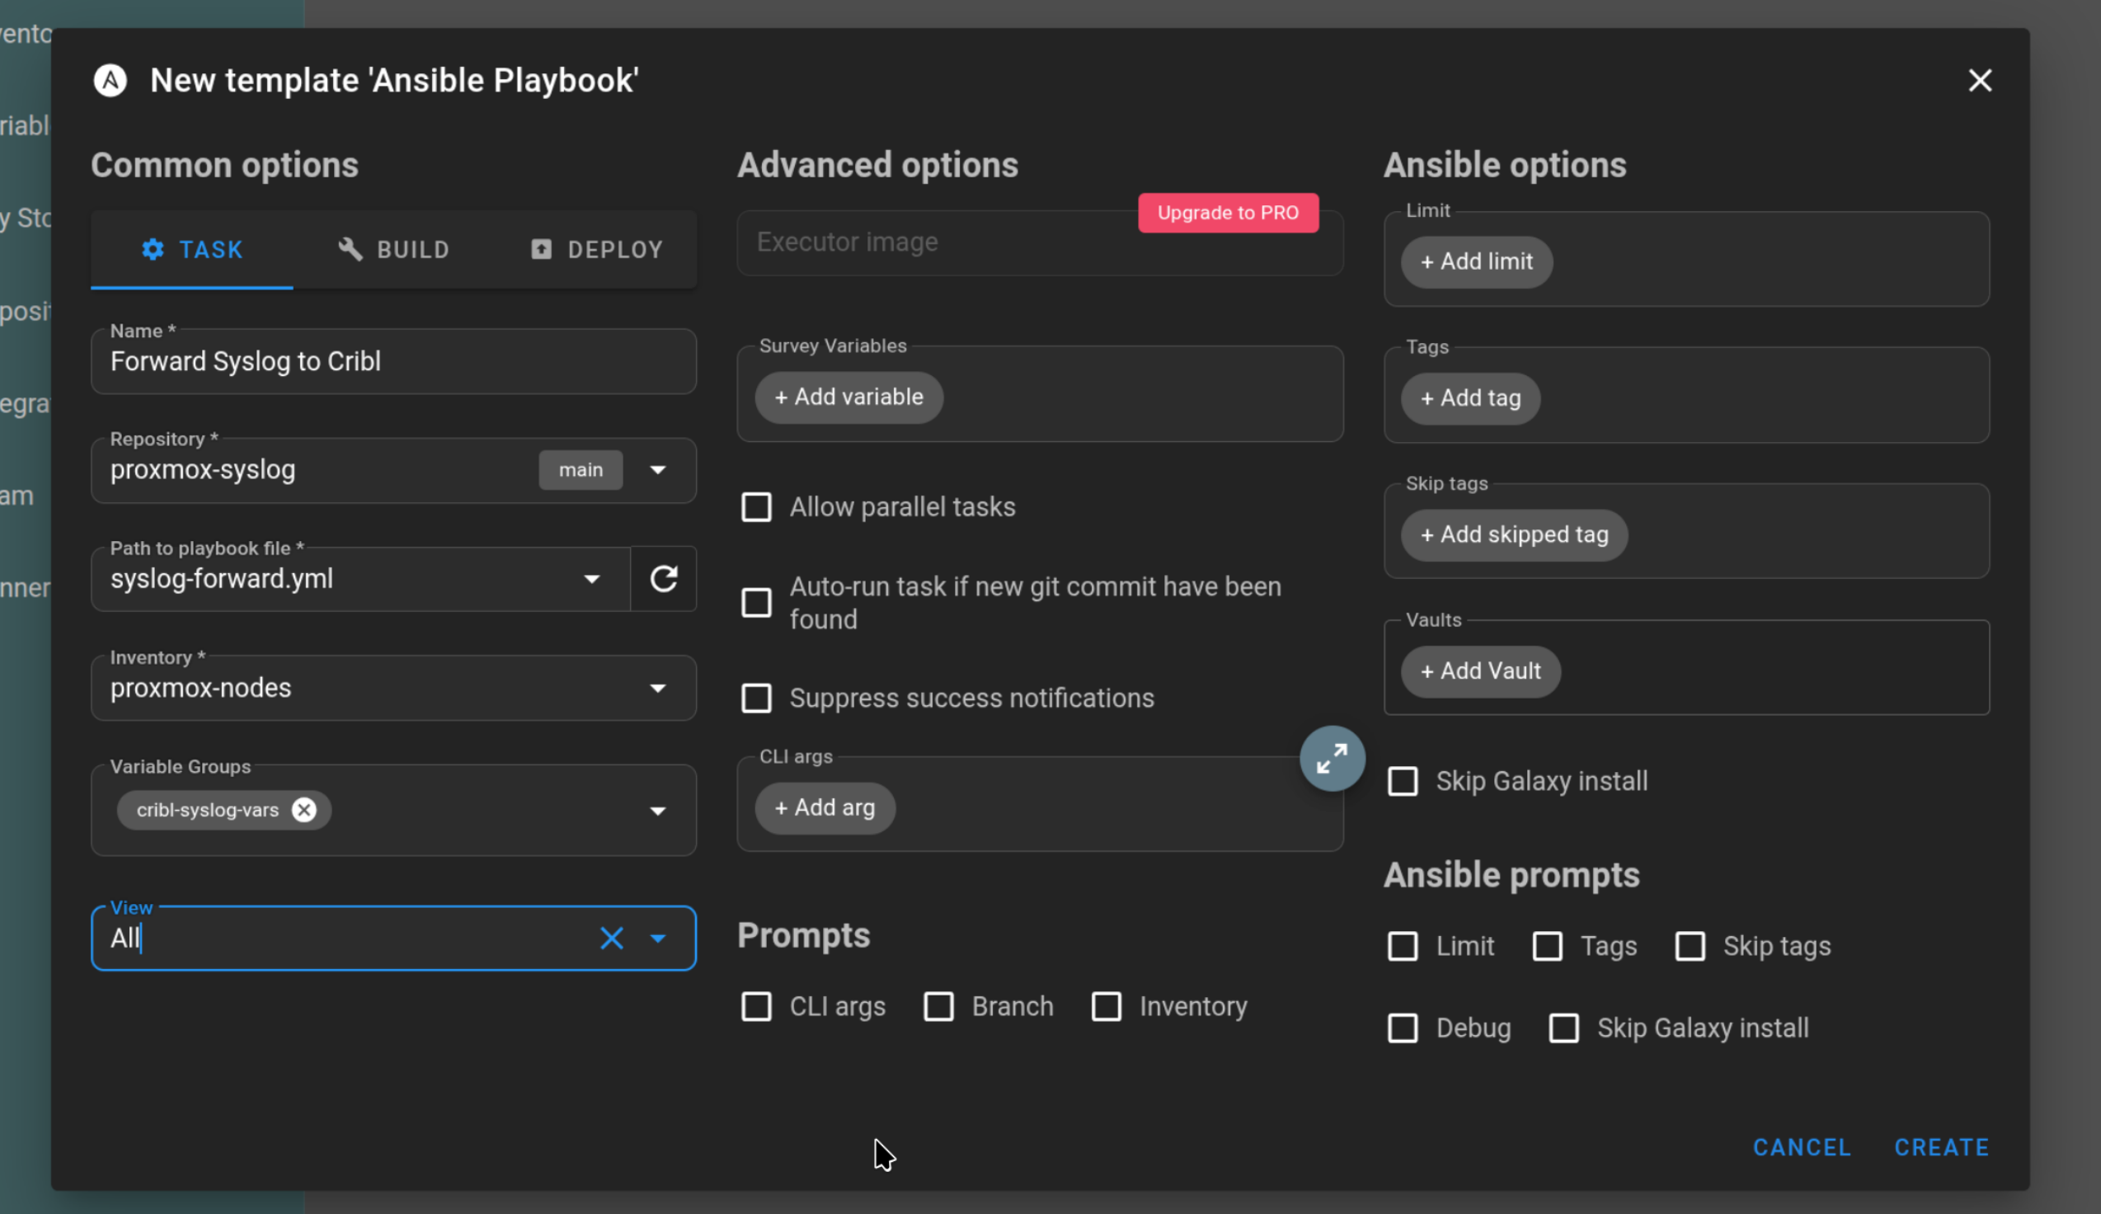Click Add Vault button
Viewport: 2101px width, 1214px height.
coord(1480,671)
